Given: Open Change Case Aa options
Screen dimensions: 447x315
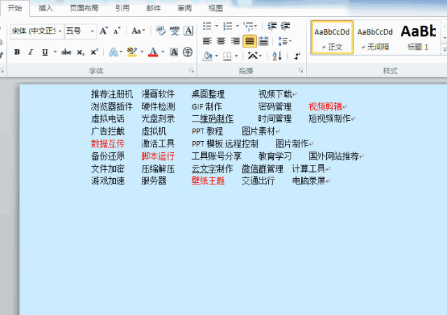Looking at the screenshot, I should (138, 31).
